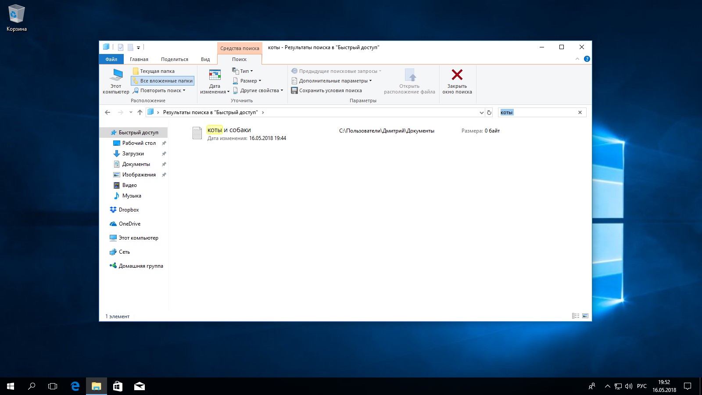Switch to details list view icon
702x395 pixels.
575,316
